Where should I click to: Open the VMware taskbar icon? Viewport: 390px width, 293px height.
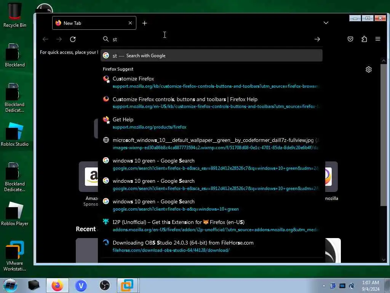pos(127,285)
